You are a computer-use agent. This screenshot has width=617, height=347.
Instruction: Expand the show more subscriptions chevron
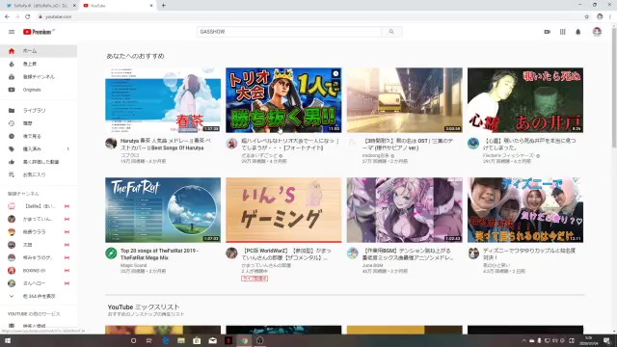pos(12,296)
